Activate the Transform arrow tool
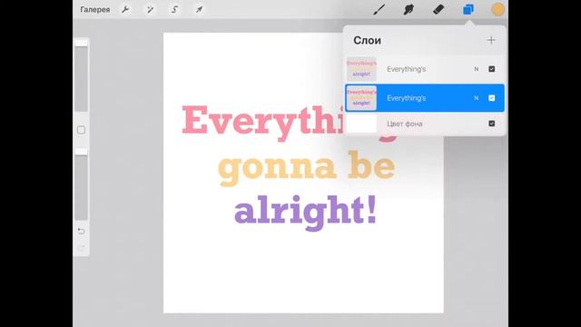The image size is (581, 327). (x=200, y=10)
